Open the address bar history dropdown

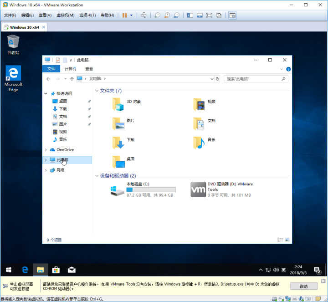pyautogui.click(x=212, y=79)
